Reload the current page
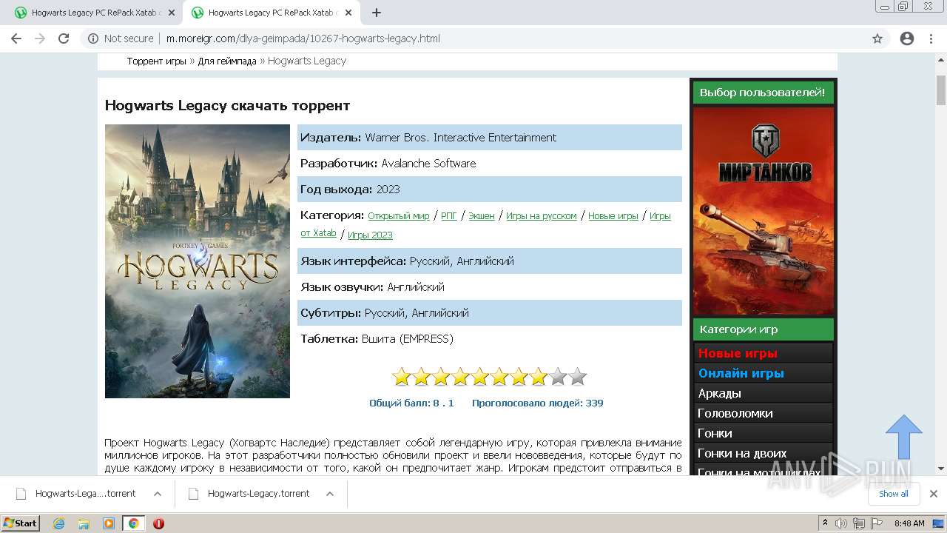 pos(64,38)
